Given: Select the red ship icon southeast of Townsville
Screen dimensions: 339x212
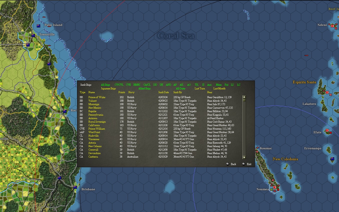Looking at the screenshot, I should [x=49, y=45].
